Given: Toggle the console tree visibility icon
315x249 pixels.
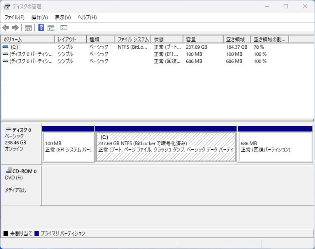Looking at the screenshot, I should click(x=28, y=27).
